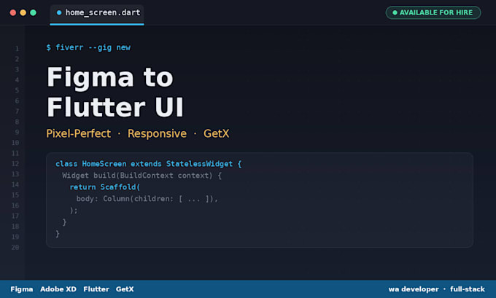Click the 'Responsive' subtitle text
This screenshot has width=496, height=298.
(158, 133)
